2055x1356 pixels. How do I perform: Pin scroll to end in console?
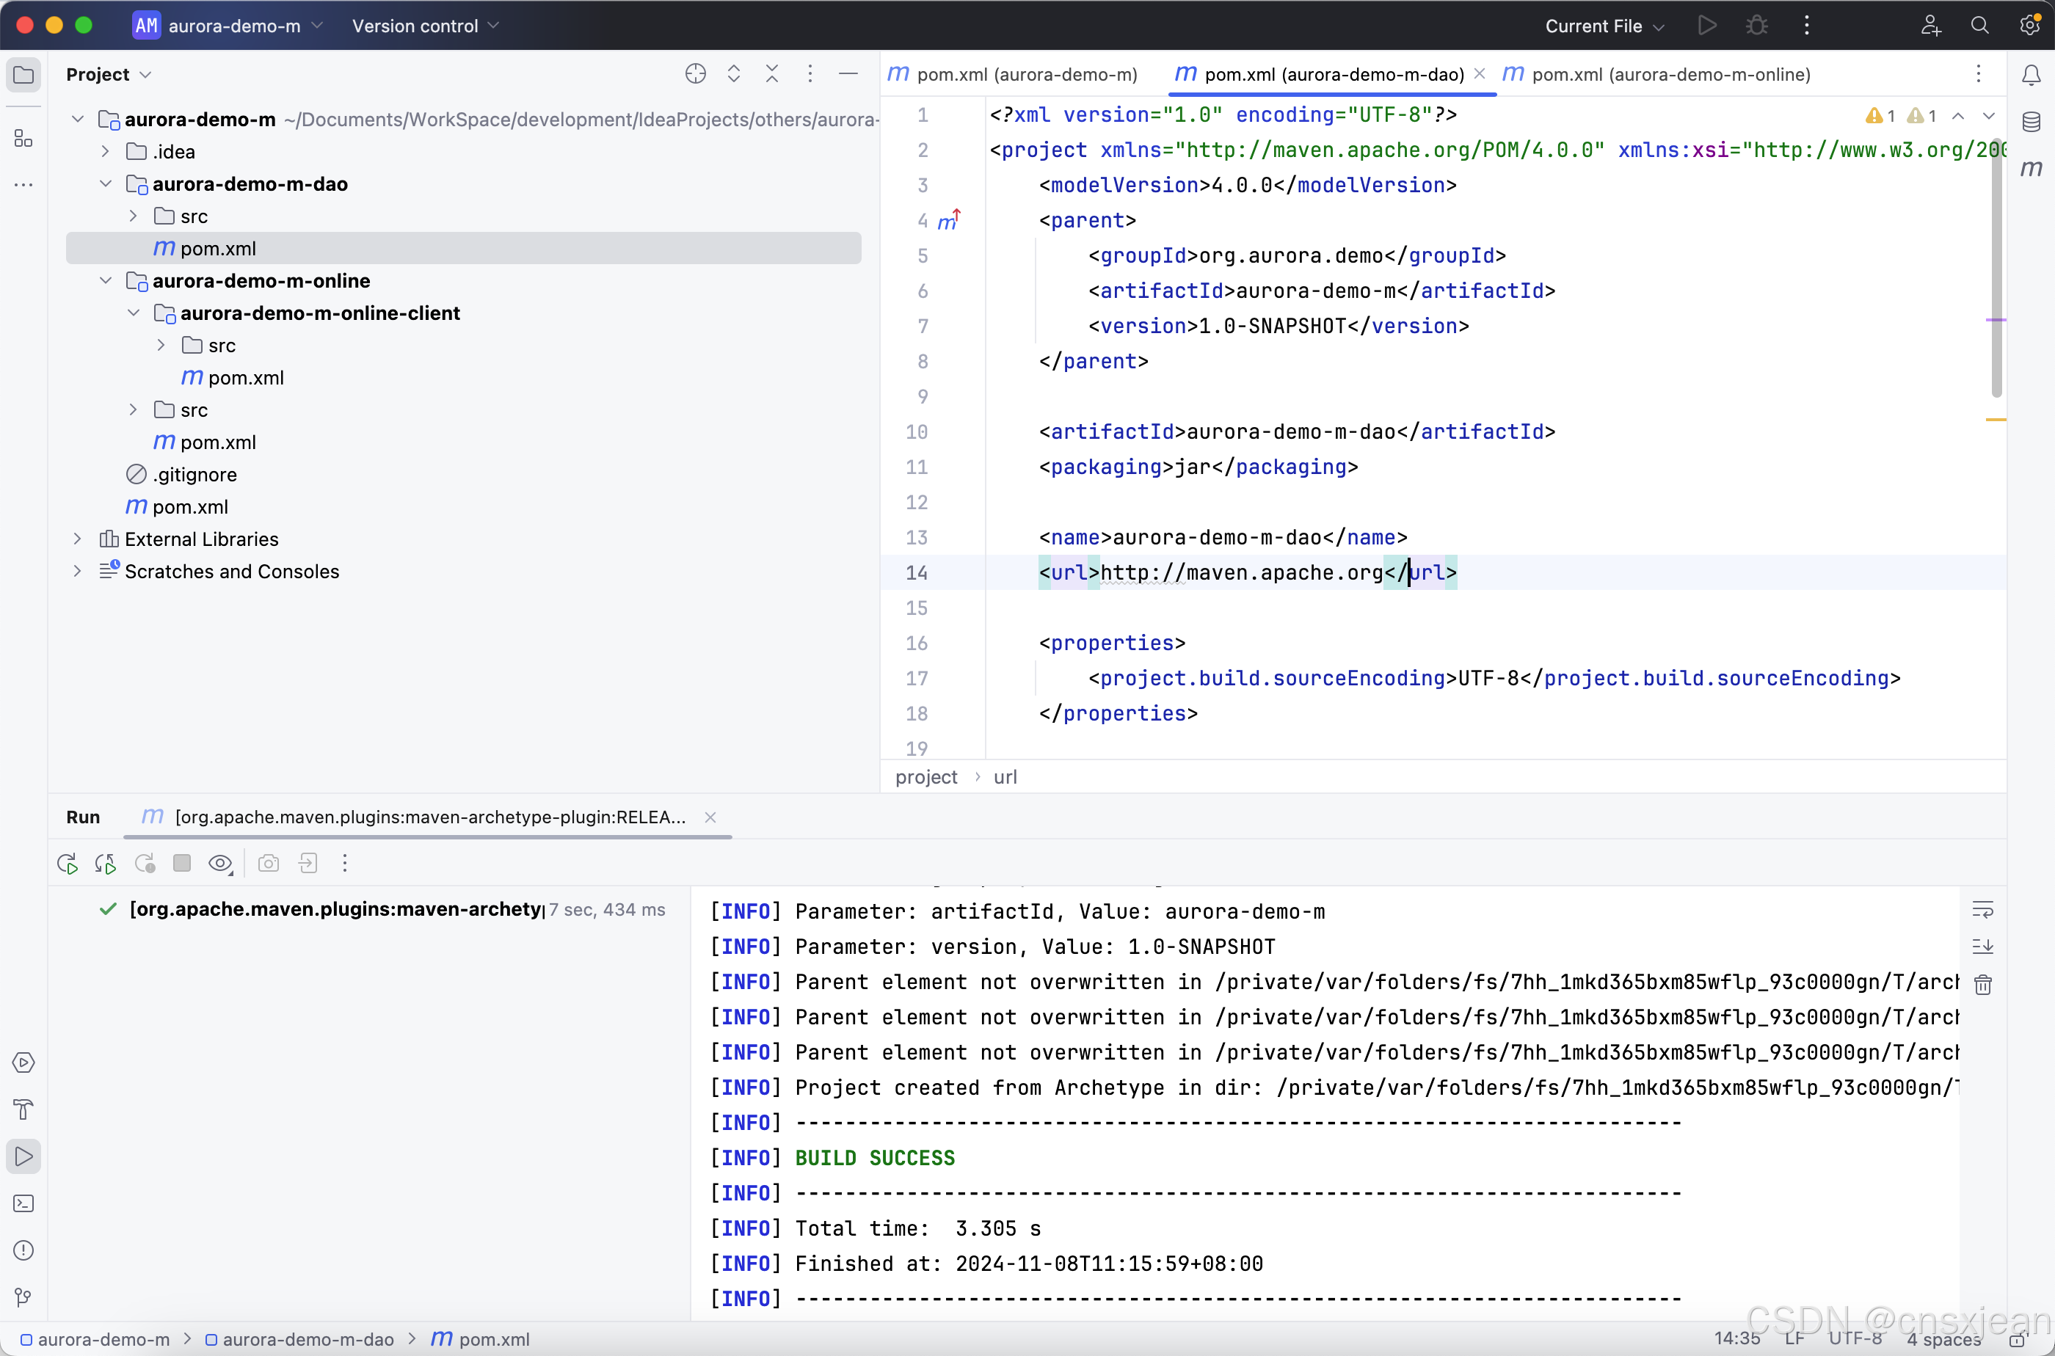(1984, 946)
